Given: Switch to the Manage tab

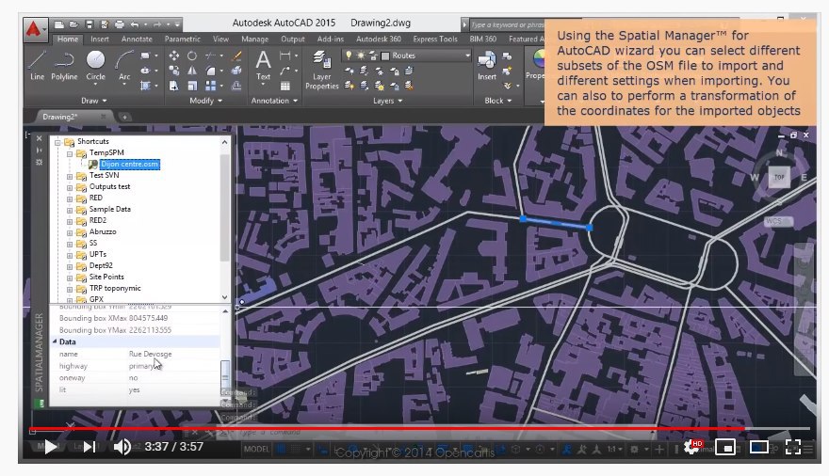Looking at the screenshot, I should (255, 40).
